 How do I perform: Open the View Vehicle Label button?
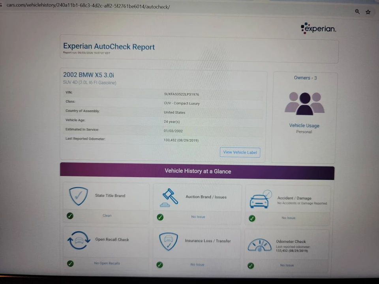(240, 152)
